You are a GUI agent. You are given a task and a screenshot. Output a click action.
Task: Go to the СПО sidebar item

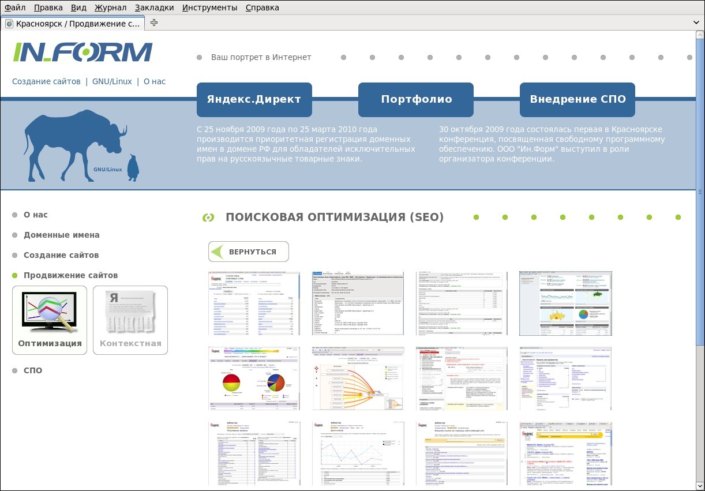33,370
